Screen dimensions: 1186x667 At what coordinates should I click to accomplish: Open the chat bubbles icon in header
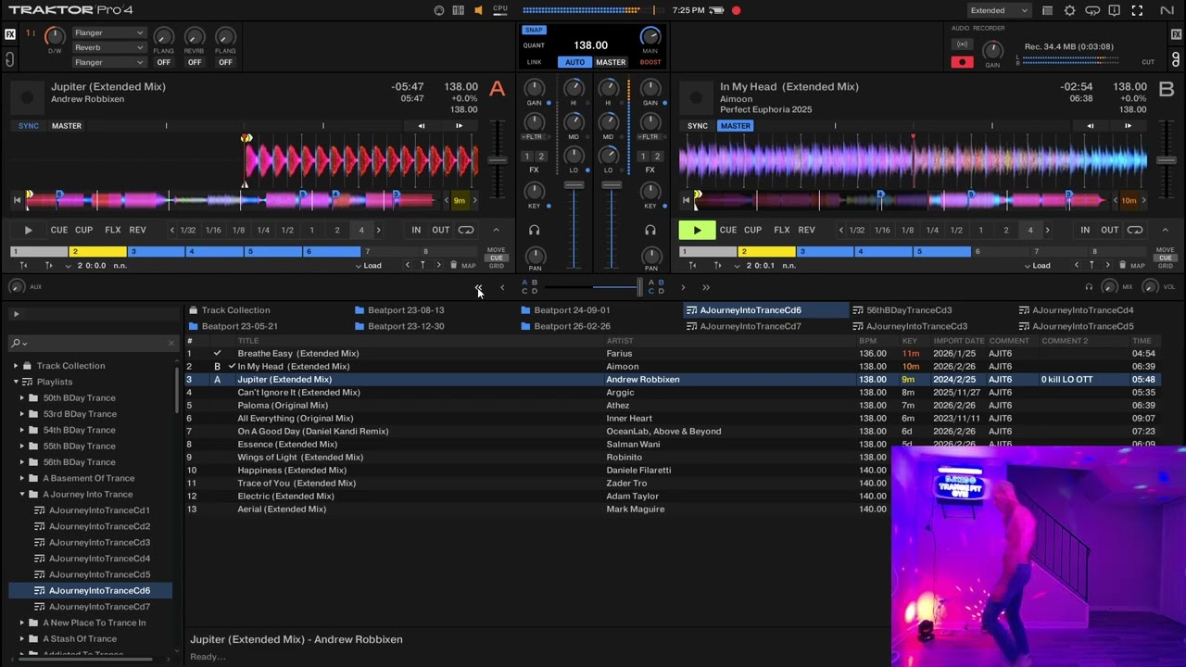click(1092, 10)
